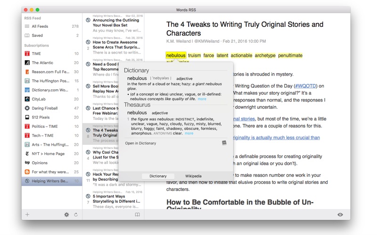The height and width of the screenshot is (235, 377).
Task: Select NYT > Home Page subscription
Action: tap(52, 154)
